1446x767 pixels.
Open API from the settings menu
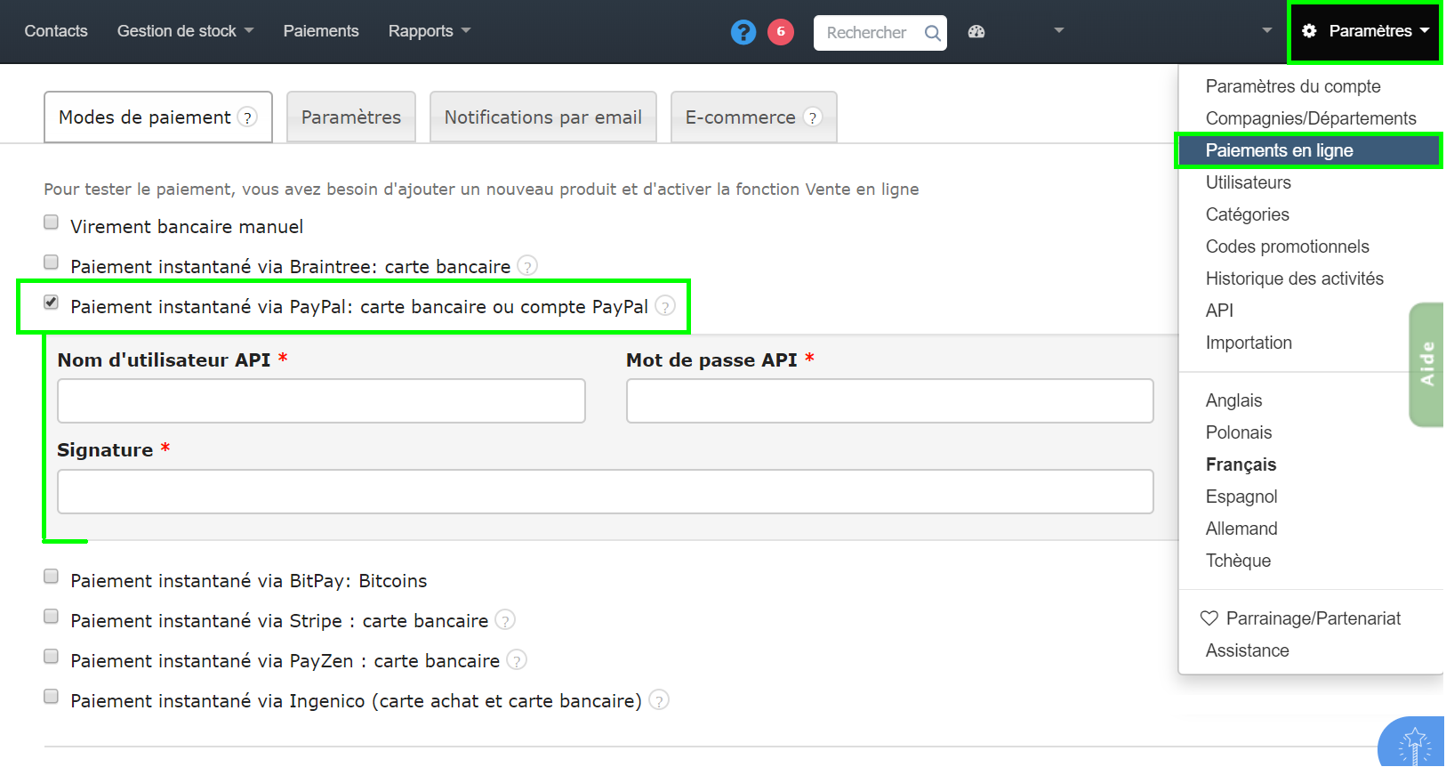pyautogui.click(x=1219, y=311)
